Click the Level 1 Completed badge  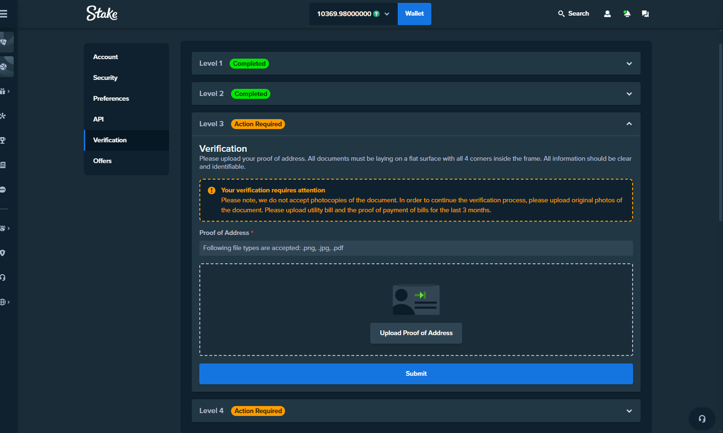point(249,64)
